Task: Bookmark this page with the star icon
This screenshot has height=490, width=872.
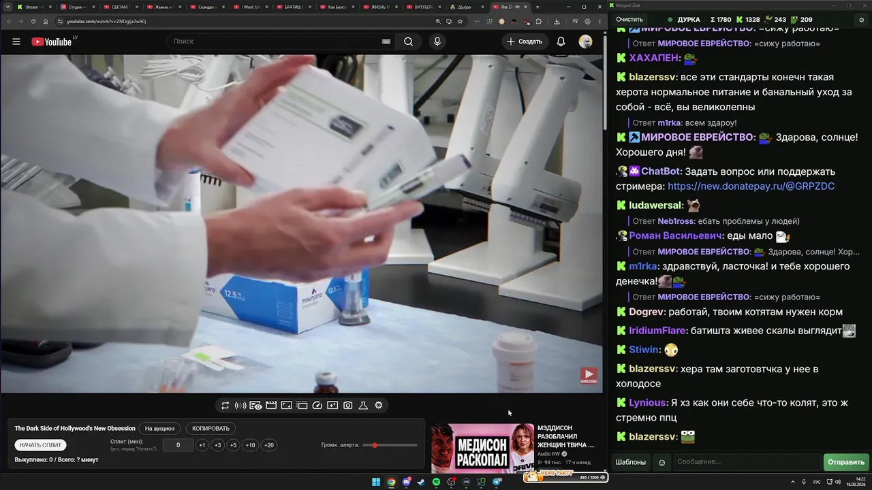Action: pos(461,21)
